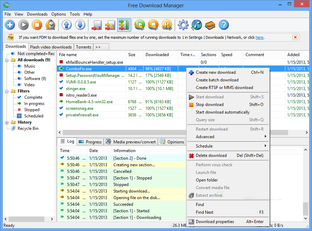312x231 pixels.
Task: Enable medium traffic usage mode
Action: click(110, 25)
